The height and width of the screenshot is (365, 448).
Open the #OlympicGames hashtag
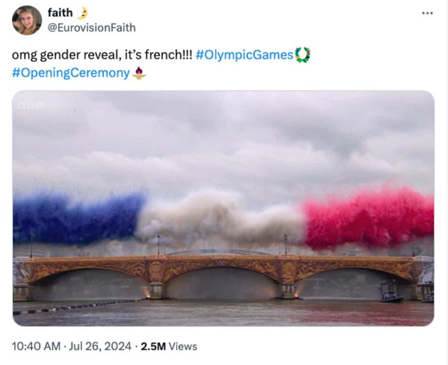tap(244, 55)
